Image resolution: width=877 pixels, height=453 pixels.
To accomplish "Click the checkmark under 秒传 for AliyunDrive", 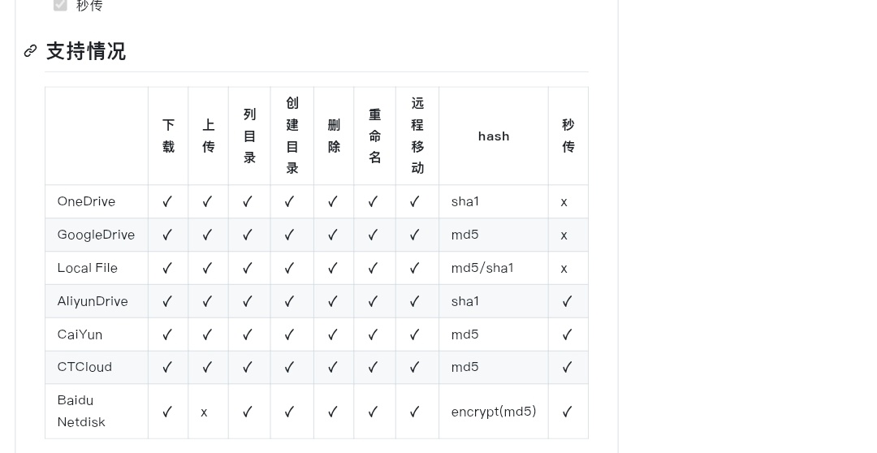I will pyautogui.click(x=567, y=301).
